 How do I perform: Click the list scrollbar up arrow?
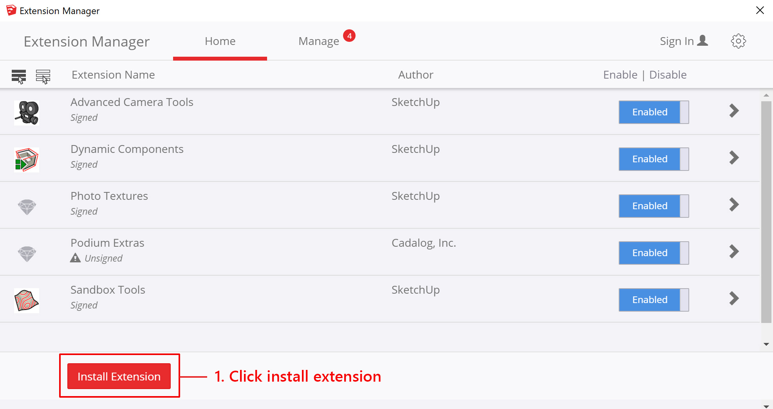(766, 95)
